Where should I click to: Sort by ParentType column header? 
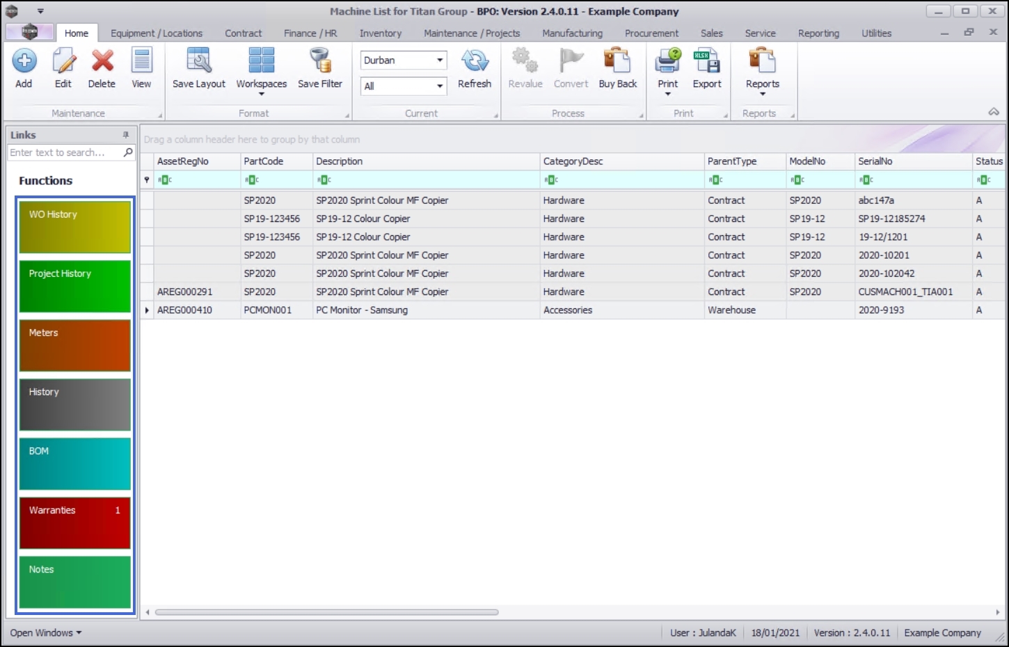(x=745, y=161)
